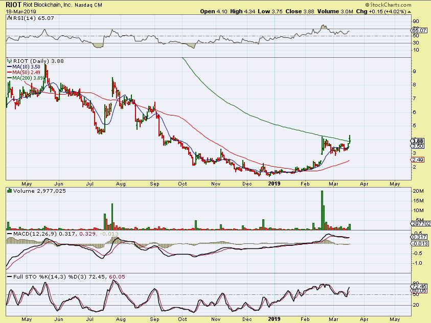Click the 3.50 MA price tag on axis

[x=418, y=146]
